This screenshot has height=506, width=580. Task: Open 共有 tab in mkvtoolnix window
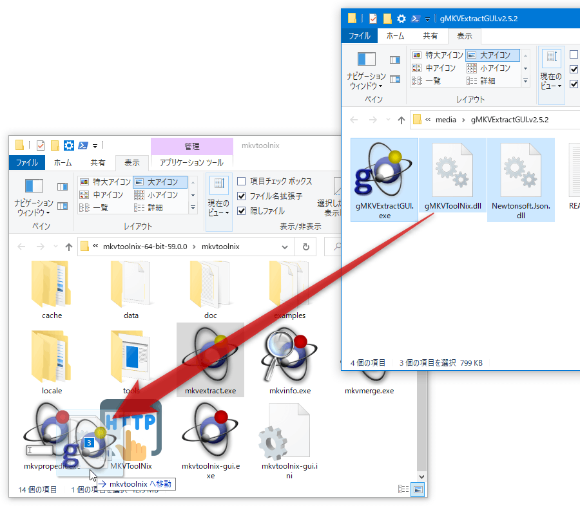pyautogui.click(x=98, y=163)
